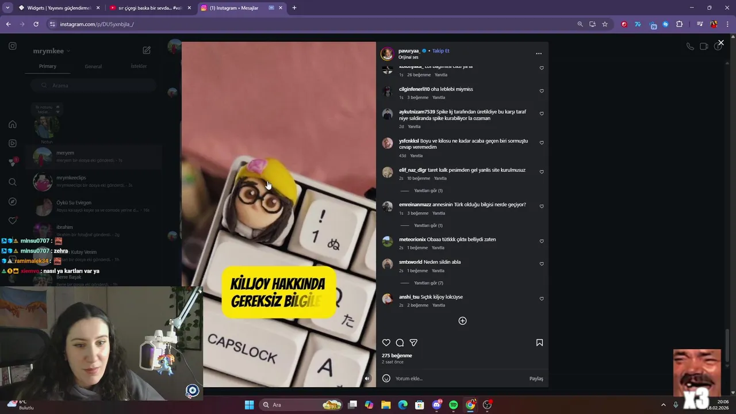Like elif_naz_dlgr's comment

click(x=542, y=171)
